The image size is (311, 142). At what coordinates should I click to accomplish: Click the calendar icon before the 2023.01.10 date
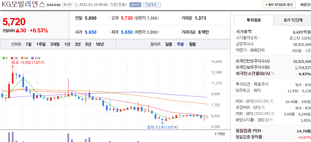click(76, 5)
